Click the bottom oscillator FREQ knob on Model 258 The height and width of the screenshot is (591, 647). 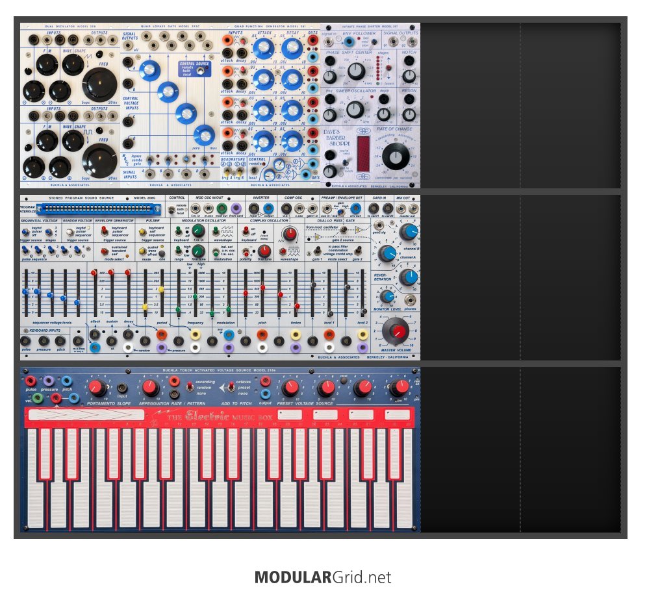click(99, 160)
